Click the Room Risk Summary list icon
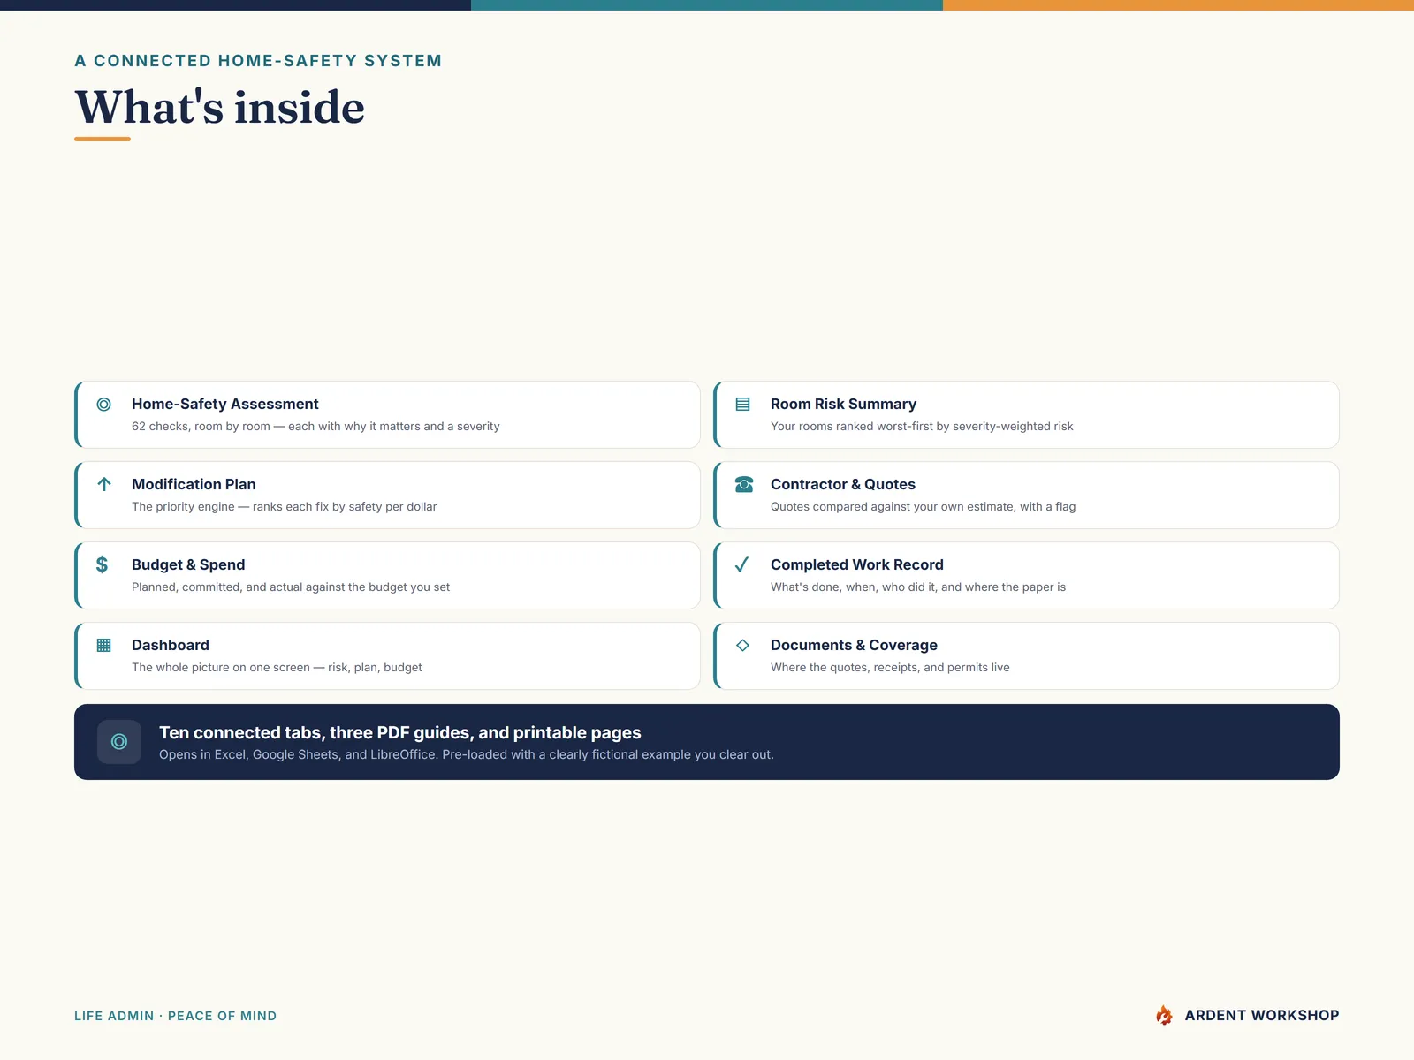Viewport: 1414px width, 1060px height. coord(742,404)
